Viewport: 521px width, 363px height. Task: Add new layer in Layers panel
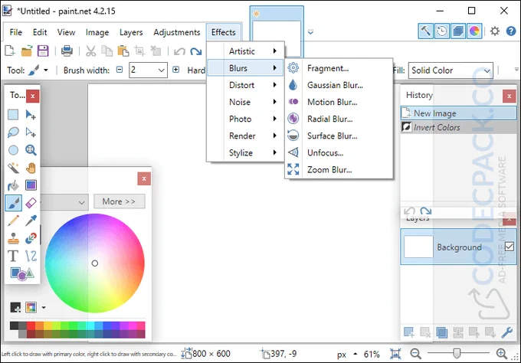tap(408, 332)
